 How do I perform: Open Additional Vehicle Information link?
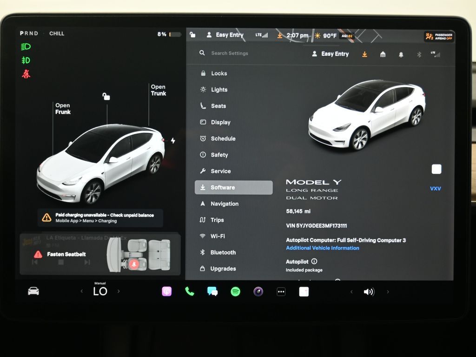coord(322,248)
